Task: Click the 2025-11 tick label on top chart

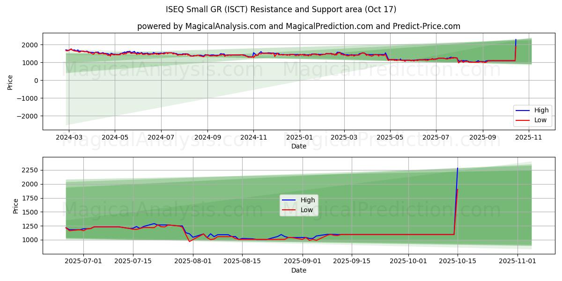Action: tap(529, 138)
